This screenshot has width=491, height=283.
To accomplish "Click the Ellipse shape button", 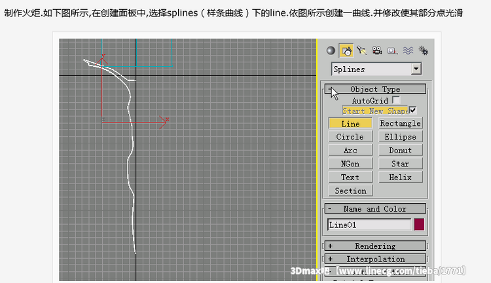I will (x=400, y=137).
